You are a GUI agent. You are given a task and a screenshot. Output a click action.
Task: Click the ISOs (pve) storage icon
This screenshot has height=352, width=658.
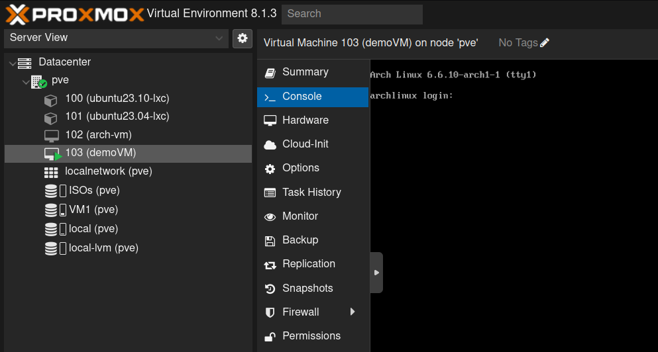pos(51,191)
